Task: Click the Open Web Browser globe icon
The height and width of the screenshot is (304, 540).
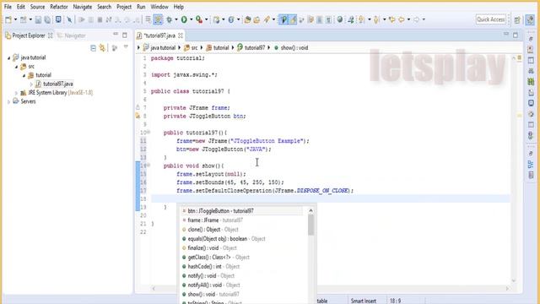Action: tap(339, 19)
